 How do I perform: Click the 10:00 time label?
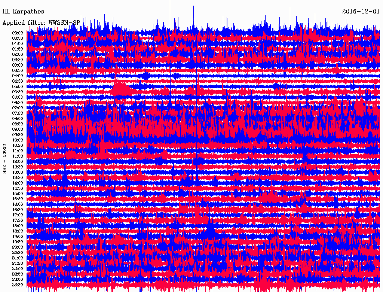(x=18, y=140)
